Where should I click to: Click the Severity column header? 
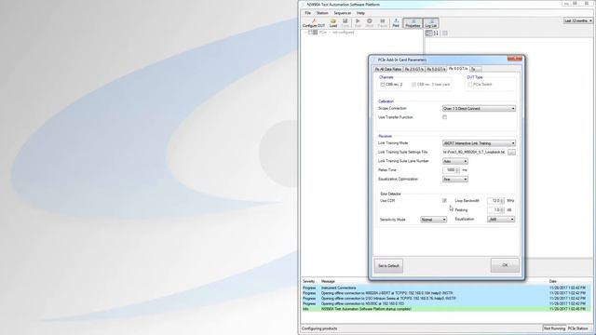(x=308, y=281)
